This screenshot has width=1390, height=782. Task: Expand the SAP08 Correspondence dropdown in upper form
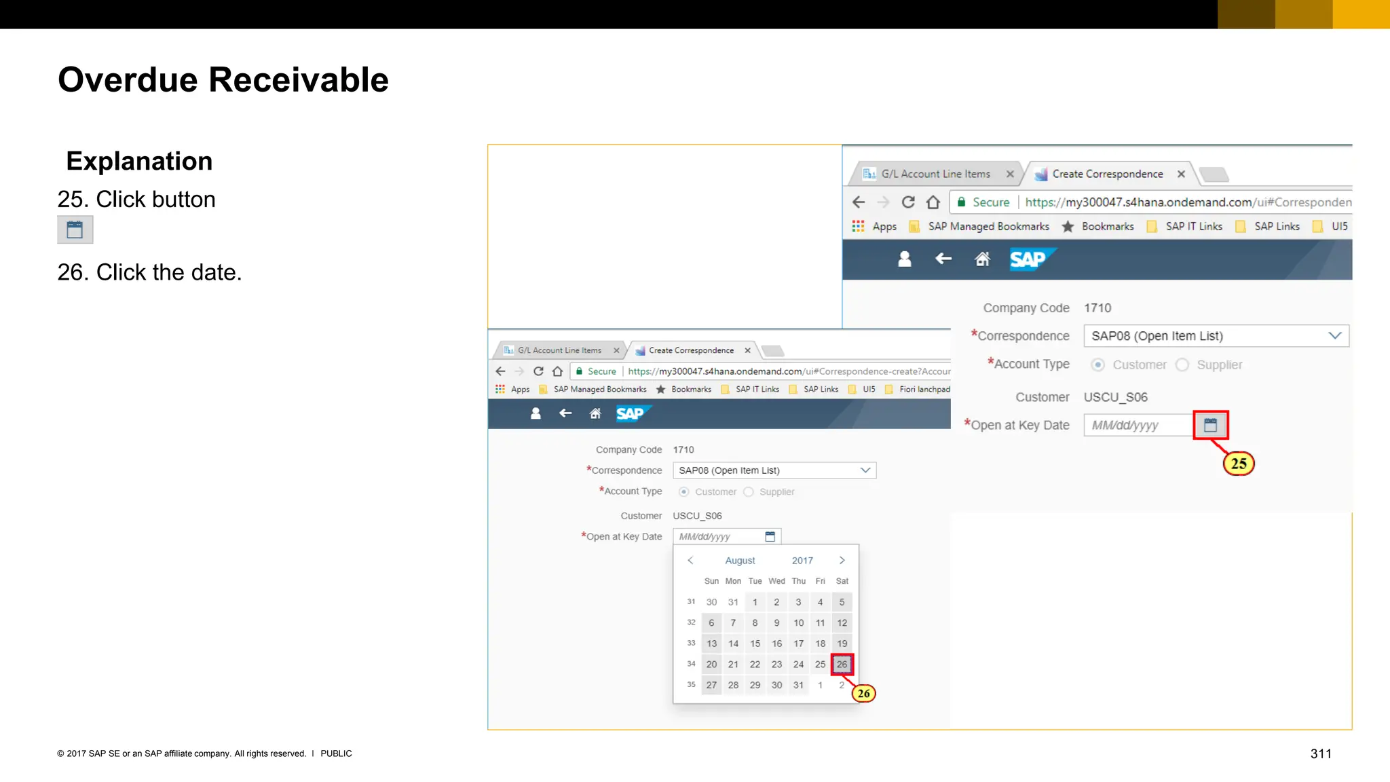click(1334, 336)
